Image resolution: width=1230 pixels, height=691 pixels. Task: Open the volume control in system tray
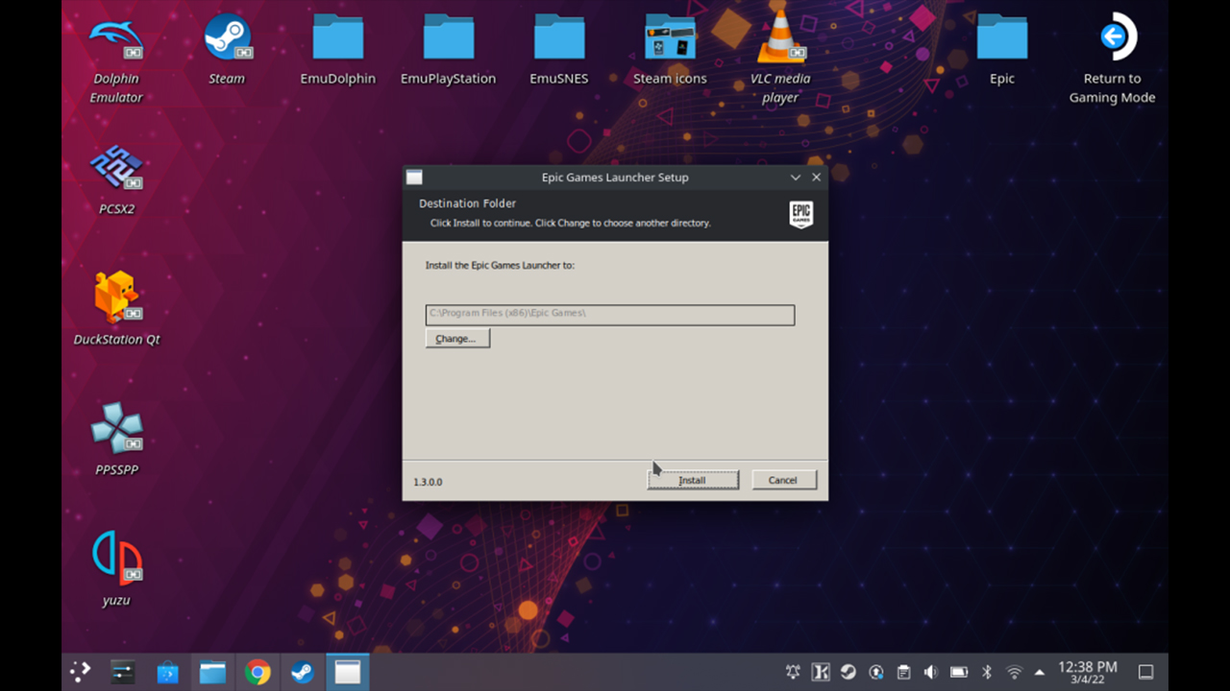pyautogui.click(x=930, y=672)
